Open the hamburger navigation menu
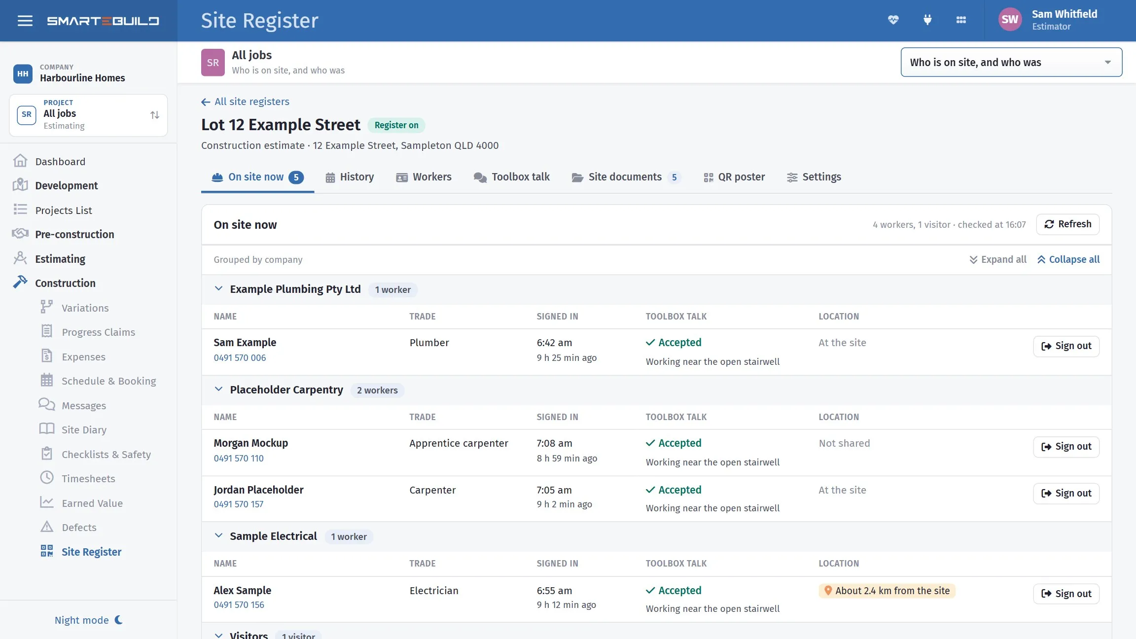Image resolution: width=1136 pixels, height=639 pixels. (25, 21)
